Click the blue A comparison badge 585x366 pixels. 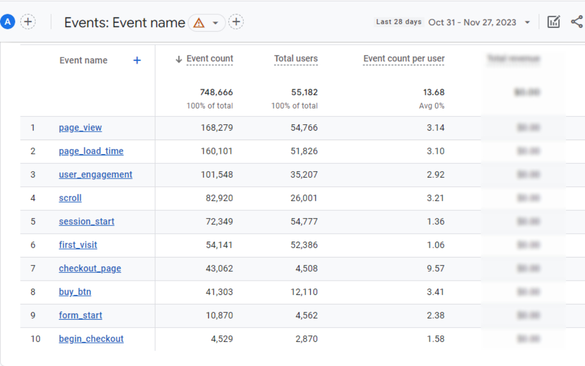7,22
